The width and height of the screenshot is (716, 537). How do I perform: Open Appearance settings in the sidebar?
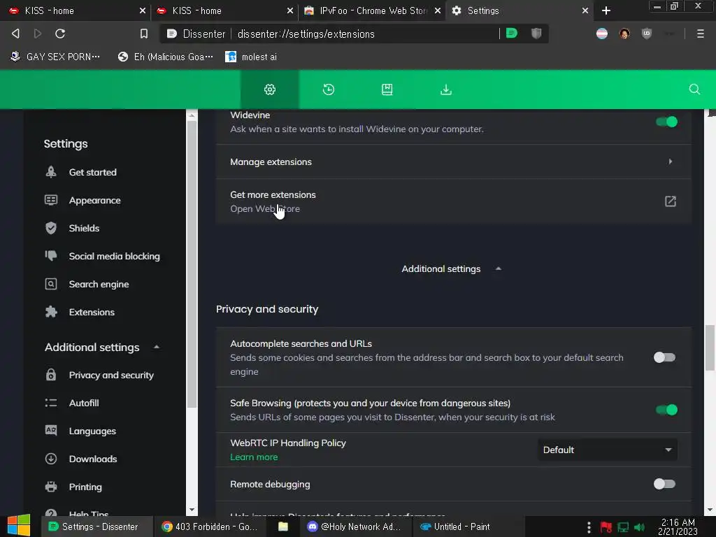pos(94,201)
